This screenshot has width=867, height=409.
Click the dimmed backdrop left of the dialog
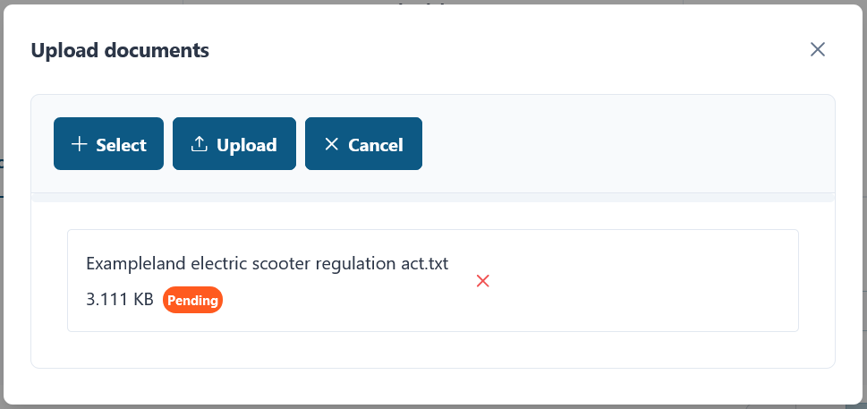(x=2, y=204)
